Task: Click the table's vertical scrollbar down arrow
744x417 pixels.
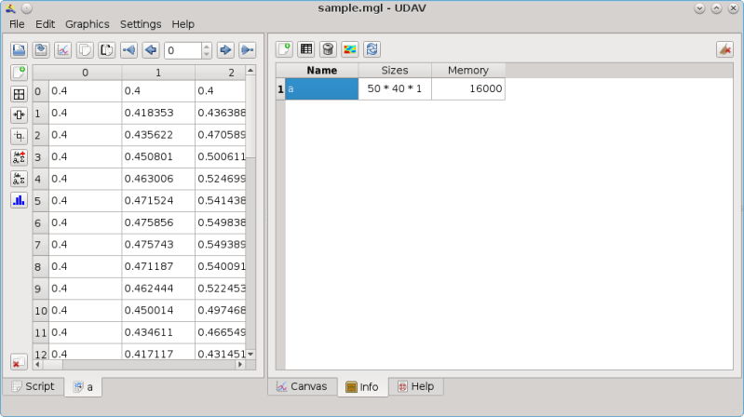Action: click(250, 355)
